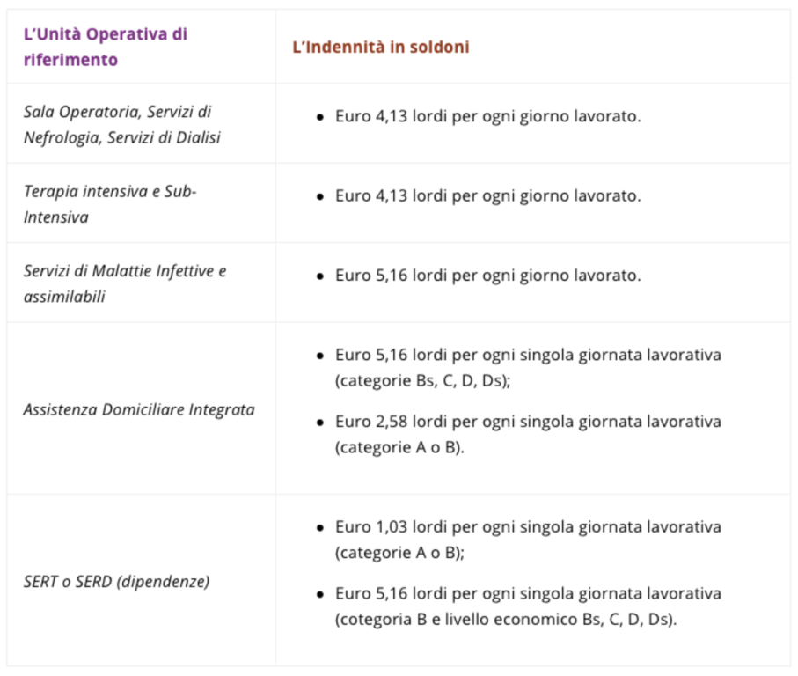
Task: Click the '(categorie Bs, C, D, Ds);' text
Action: click(x=422, y=381)
